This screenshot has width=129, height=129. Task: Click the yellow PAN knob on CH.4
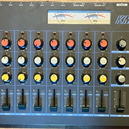point(37,78)
